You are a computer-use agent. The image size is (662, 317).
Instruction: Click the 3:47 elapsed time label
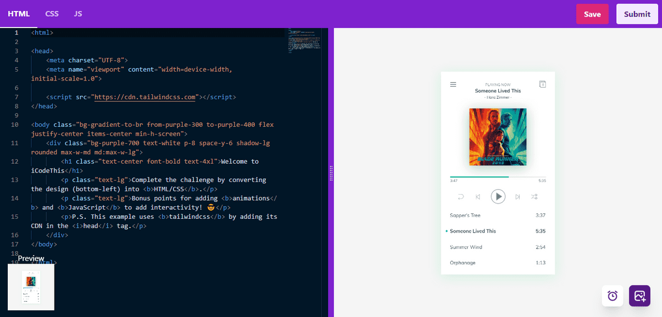(x=453, y=181)
